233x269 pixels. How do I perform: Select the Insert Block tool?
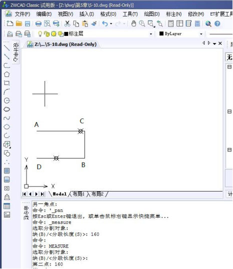(7, 144)
